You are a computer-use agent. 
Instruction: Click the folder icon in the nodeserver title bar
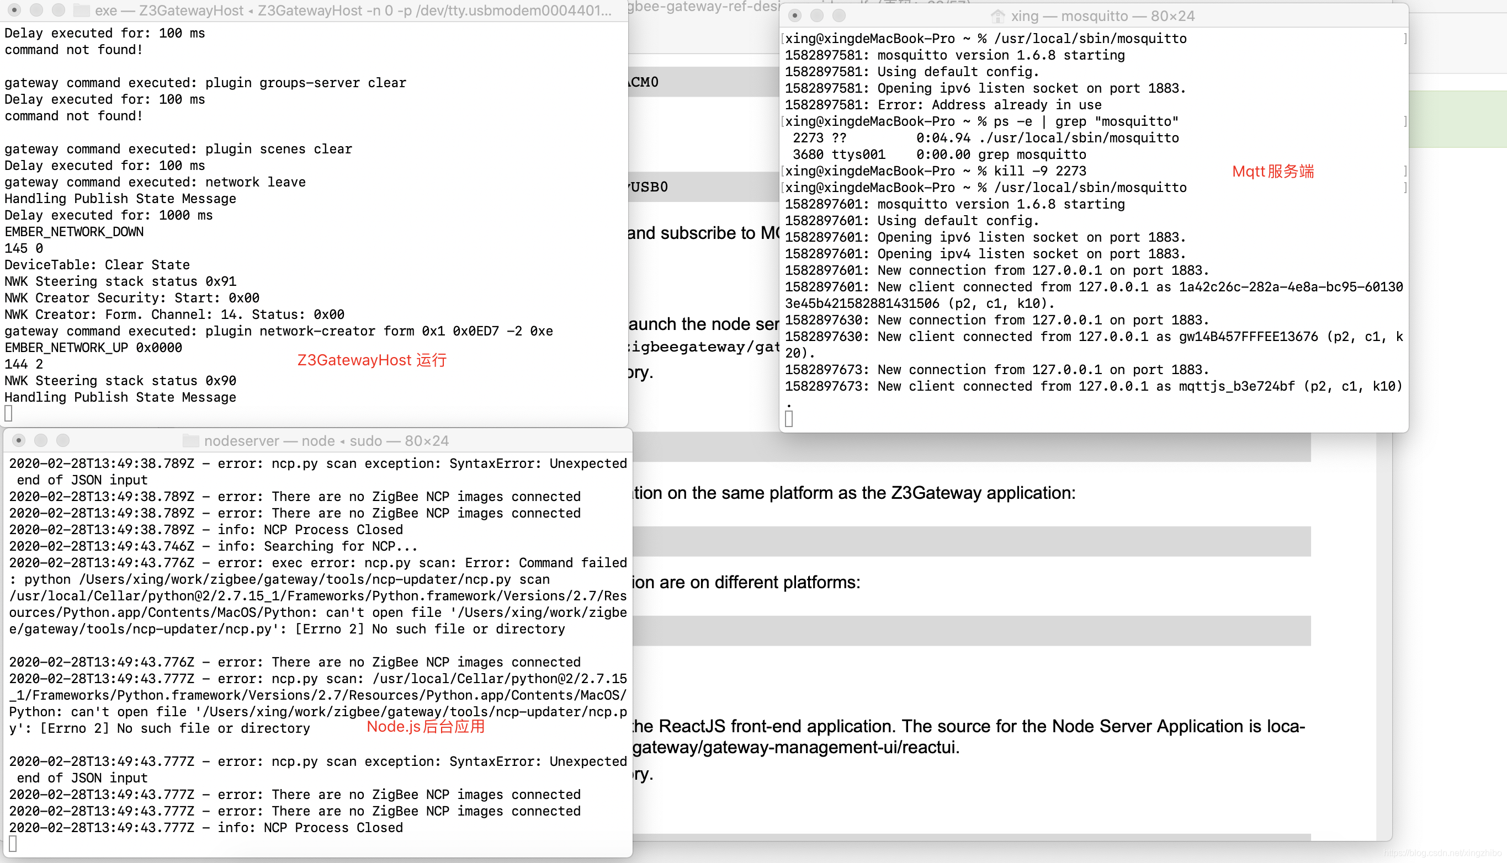coord(190,440)
